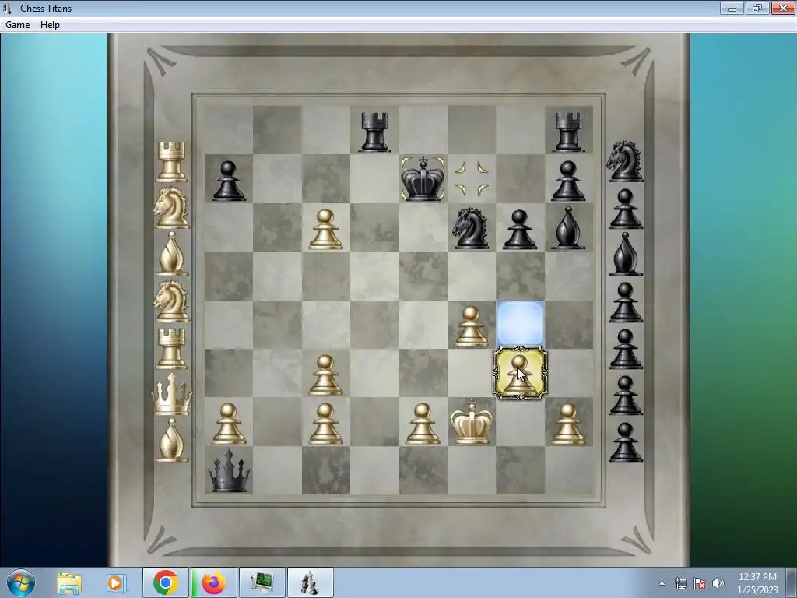Click the f7 square with corner markers
Viewport: 797px width, 598px height.
[x=471, y=178]
